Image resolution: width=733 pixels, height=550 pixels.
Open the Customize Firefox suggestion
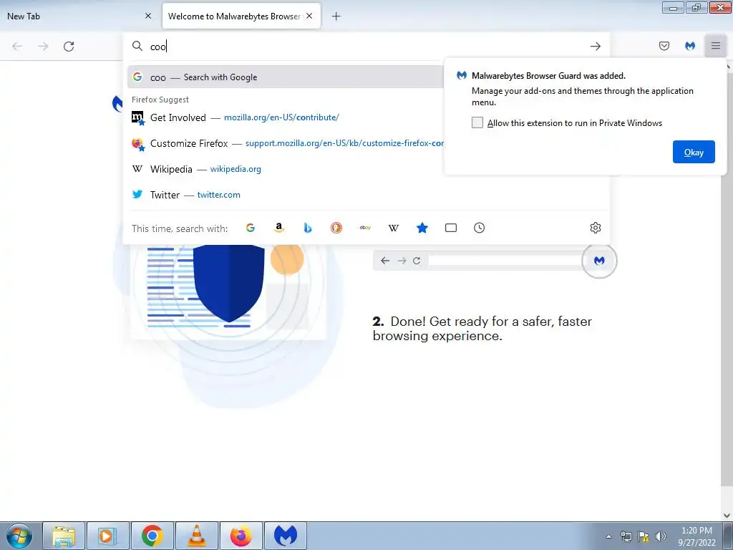click(285, 143)
